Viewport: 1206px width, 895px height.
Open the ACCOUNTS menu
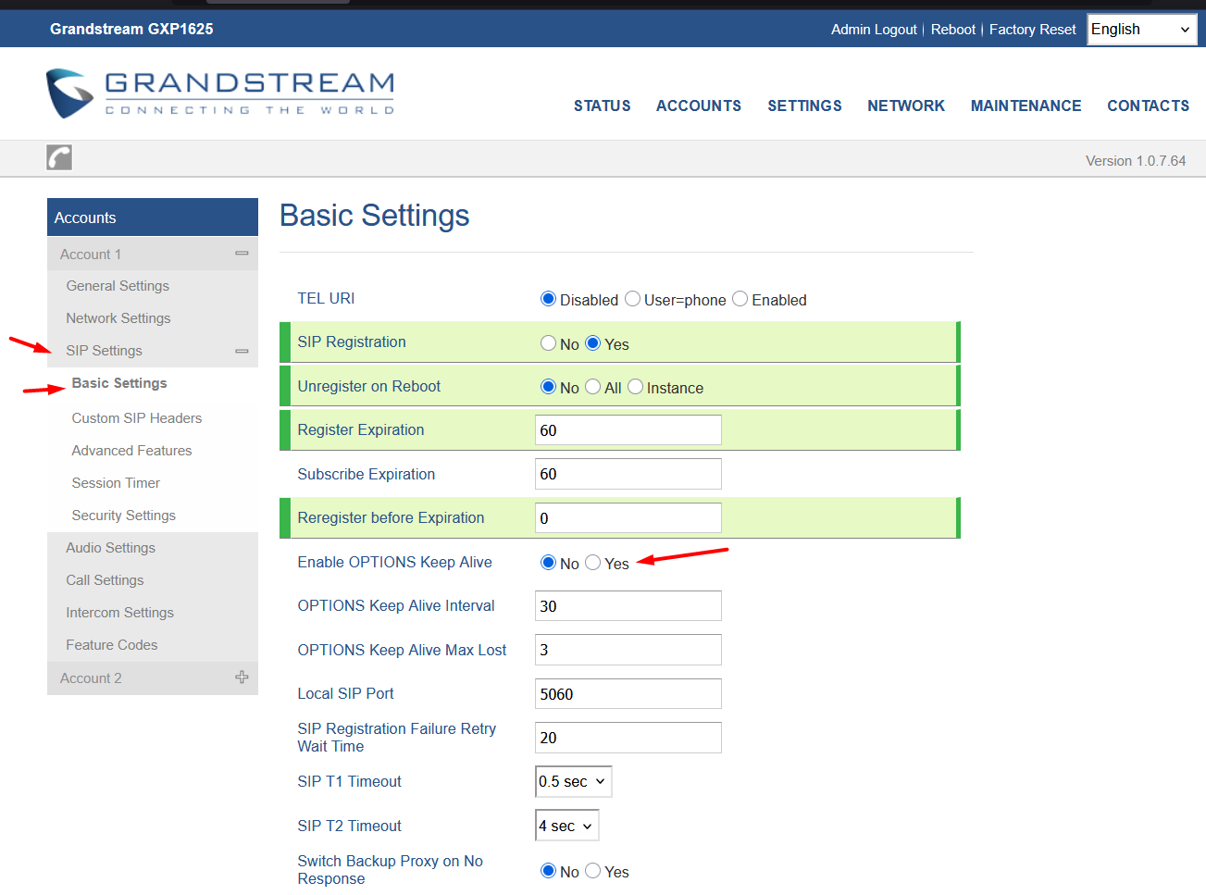[699, 106]
